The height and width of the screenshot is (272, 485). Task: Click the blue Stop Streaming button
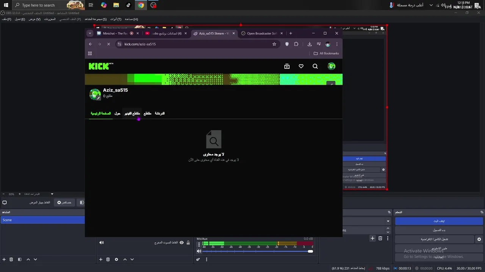[439, 221]
